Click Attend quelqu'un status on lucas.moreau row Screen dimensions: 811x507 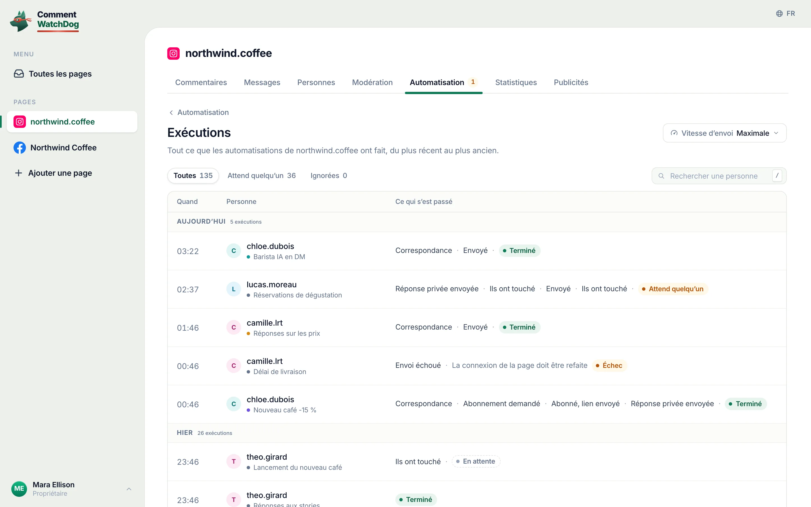pyautogui.click(x=673, y=289)
